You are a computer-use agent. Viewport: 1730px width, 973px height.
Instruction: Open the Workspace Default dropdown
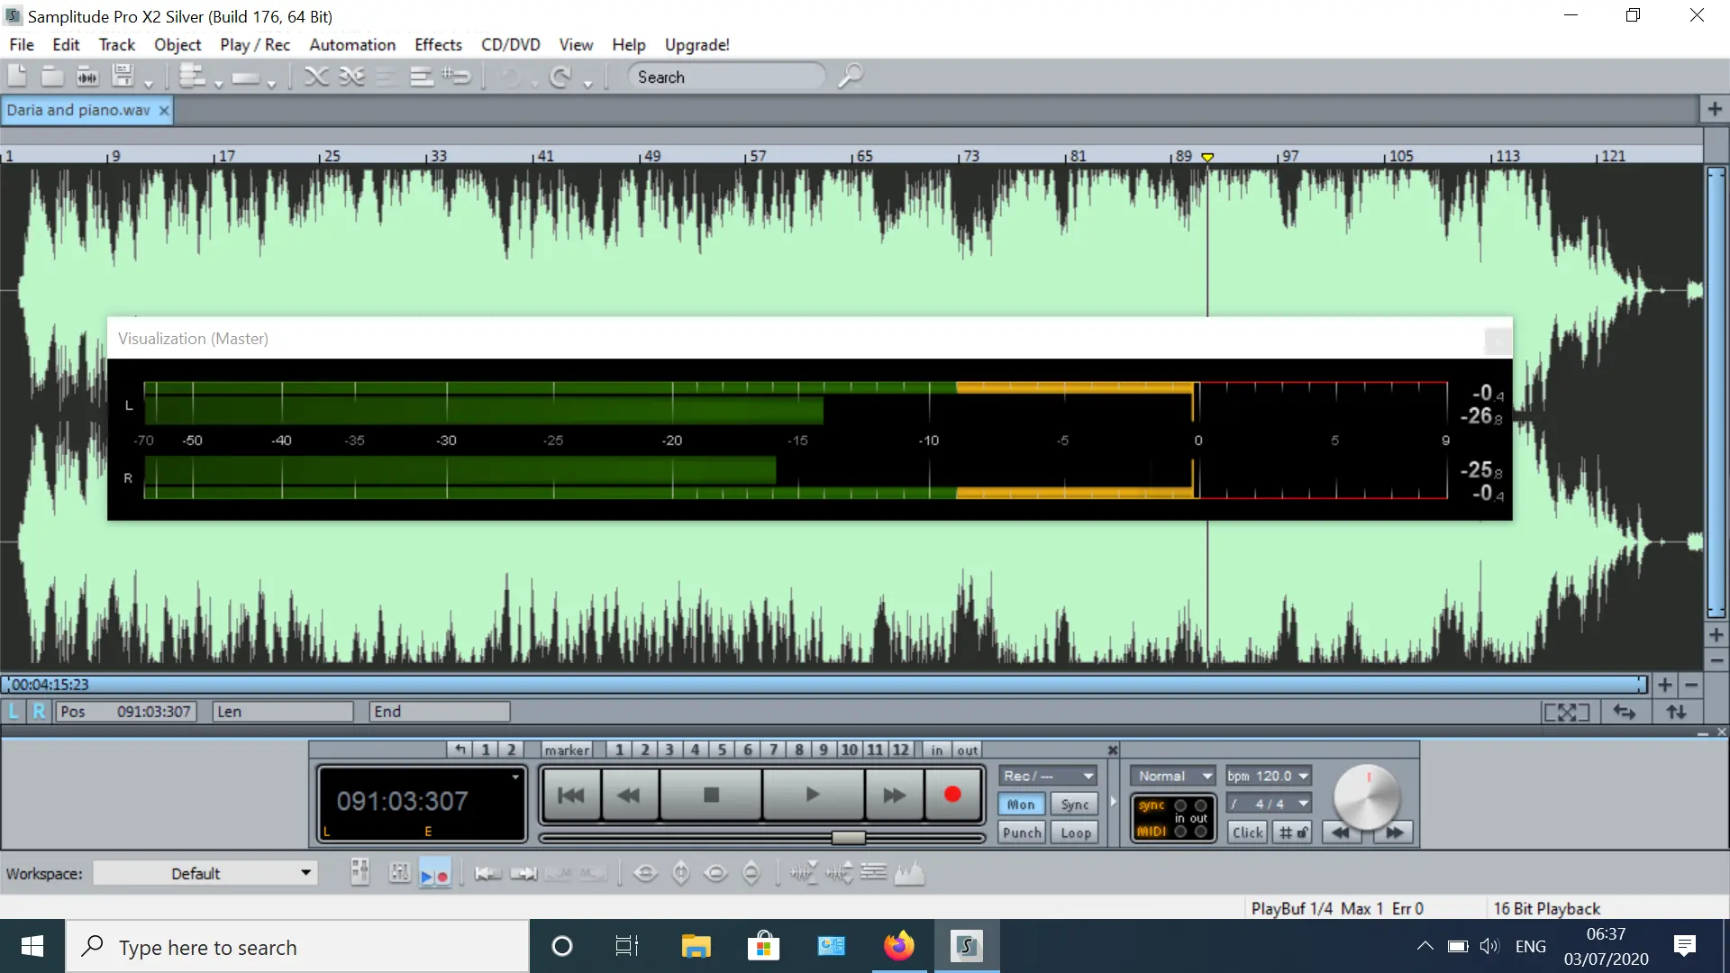pyautogui.click(x=205, y=873)
